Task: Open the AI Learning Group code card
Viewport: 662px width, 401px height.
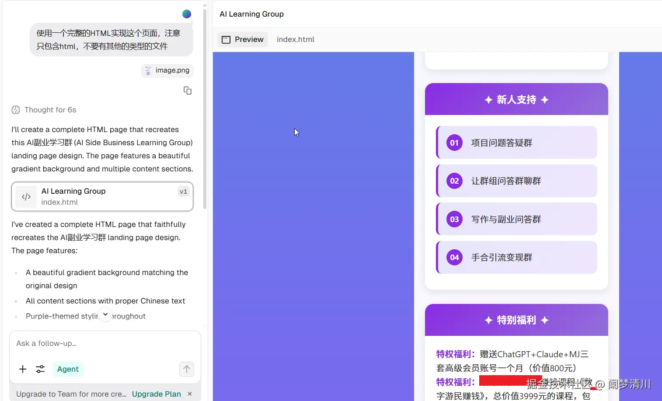Action: pos(102,196)
